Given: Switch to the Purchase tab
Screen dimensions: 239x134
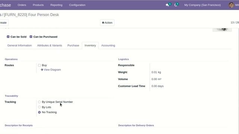Looking at the screenshot, I should (73, 45).
